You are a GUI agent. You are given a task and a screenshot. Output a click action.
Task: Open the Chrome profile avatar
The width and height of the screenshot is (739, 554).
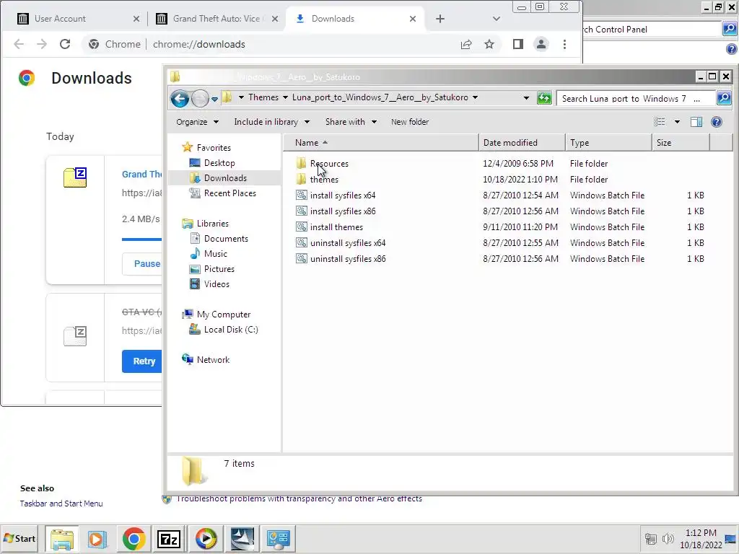click(x=541, y=44)
